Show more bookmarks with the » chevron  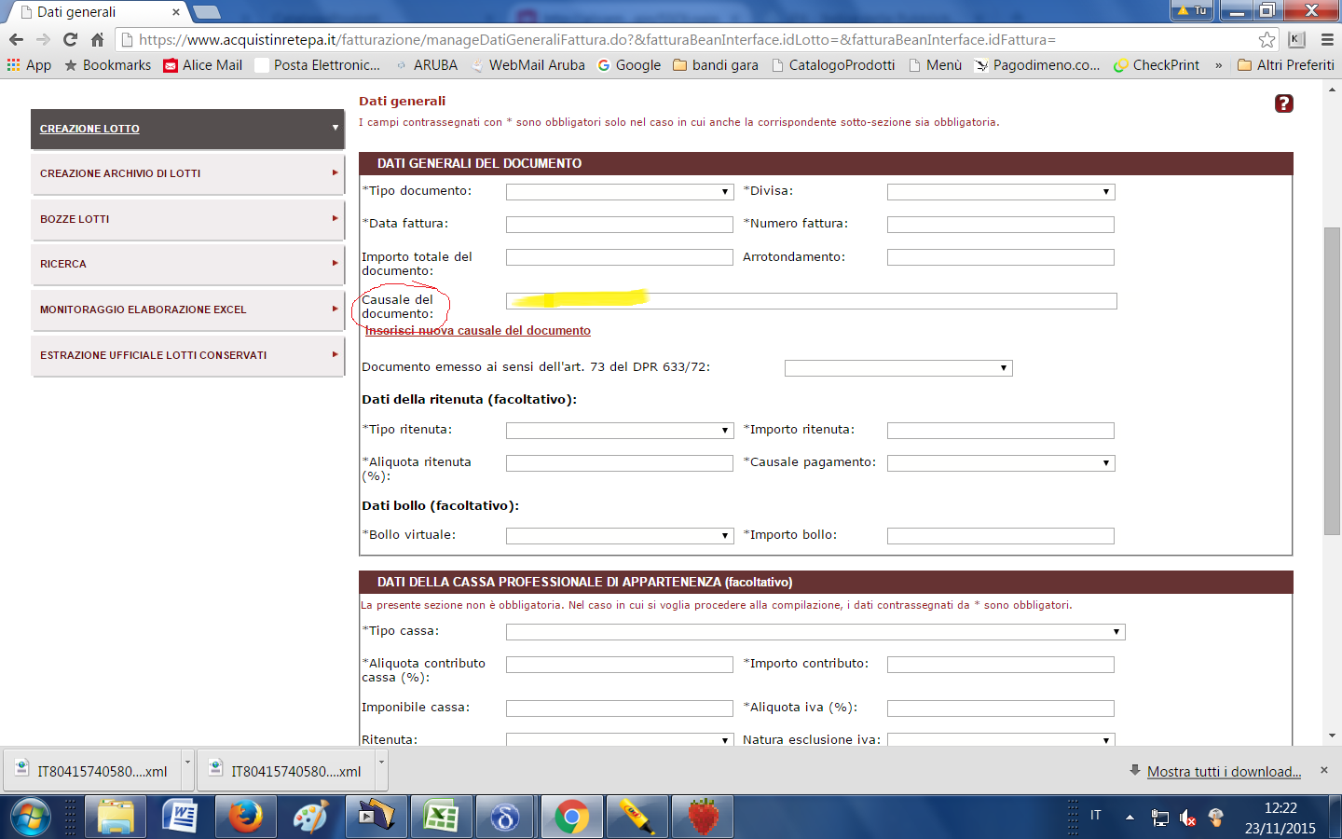click(x=1218, y=65)
